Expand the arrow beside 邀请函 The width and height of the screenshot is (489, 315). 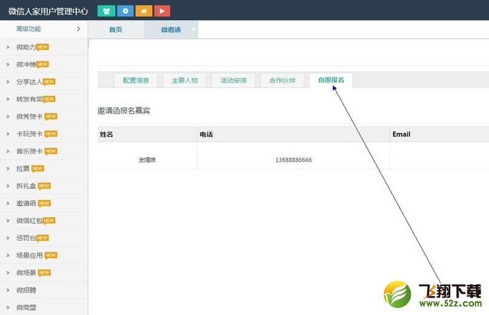(8, 203)
